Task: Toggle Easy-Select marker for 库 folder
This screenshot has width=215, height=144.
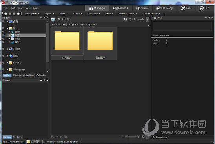Action: click(x=3, y=28)
